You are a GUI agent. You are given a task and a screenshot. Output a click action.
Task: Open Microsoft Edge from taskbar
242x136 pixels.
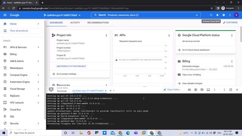point(128,133)
